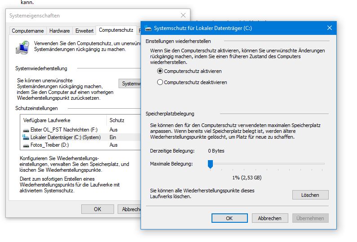Close the Systemschutz für Lokaler Datenträger dialog
This screenshot has height=242, width=357.
pos(330,28)
